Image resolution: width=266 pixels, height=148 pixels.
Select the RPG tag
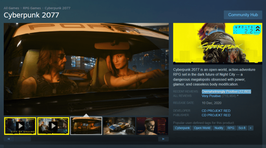(231, 128)
